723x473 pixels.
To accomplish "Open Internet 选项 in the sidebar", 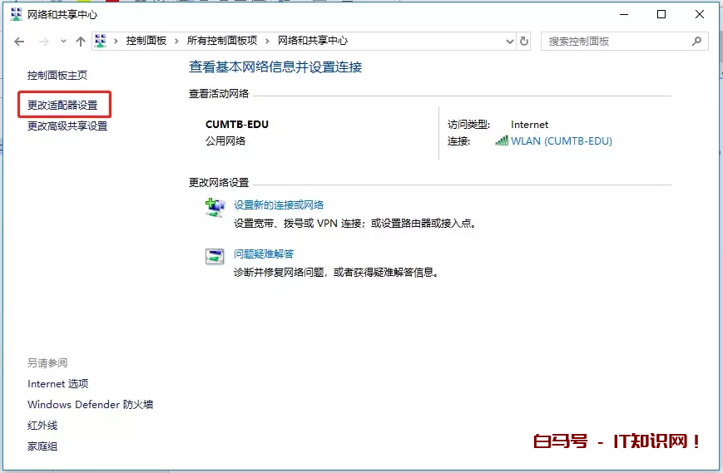I will pos(58,384).
